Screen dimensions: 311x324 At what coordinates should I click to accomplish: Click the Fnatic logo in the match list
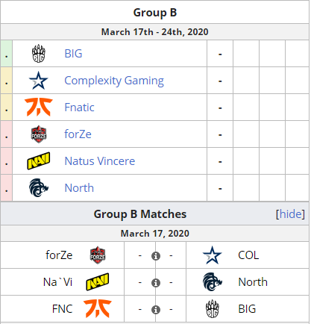98,308
